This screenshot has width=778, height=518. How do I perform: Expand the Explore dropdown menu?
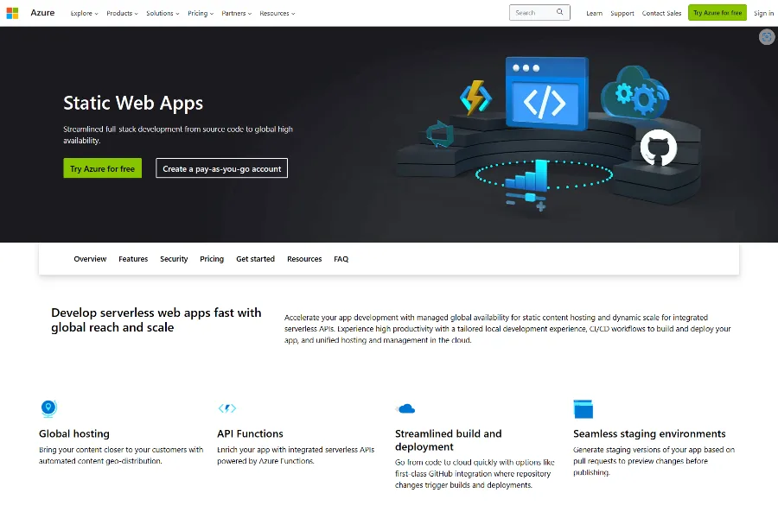coord(84,14)
